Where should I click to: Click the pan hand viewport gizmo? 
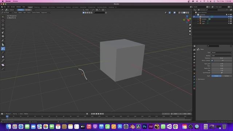coord(190,28)
